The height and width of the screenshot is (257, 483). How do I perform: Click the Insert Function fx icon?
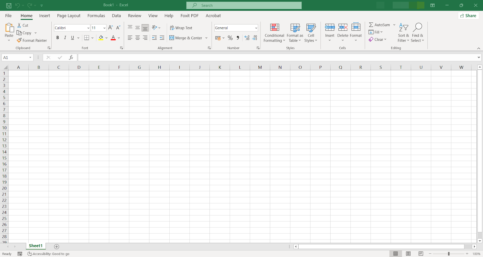click(71, 57)
